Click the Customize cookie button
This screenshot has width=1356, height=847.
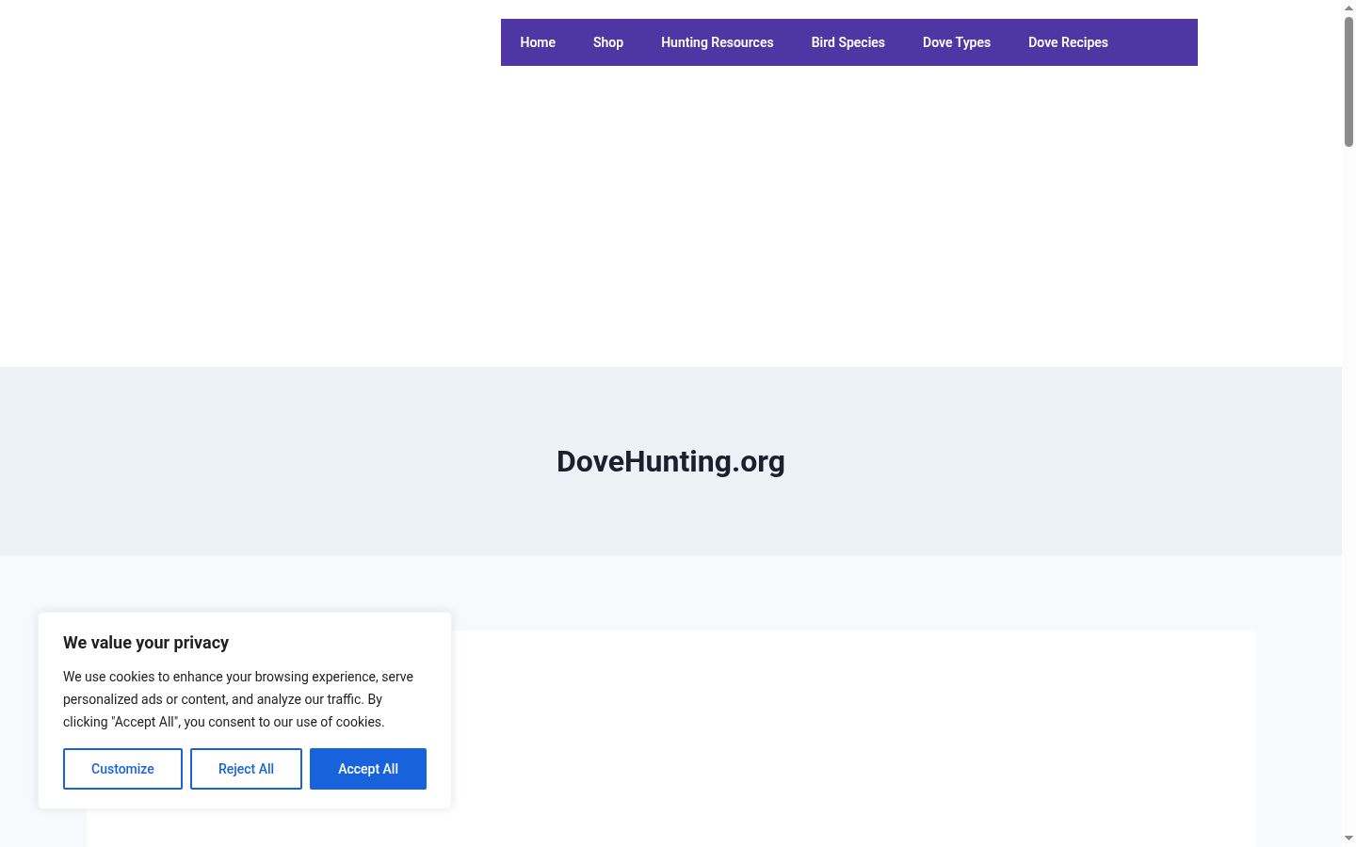[x=122, y=769]
